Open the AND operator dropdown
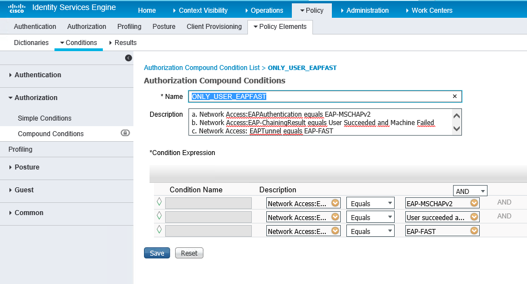The height and width of the screenshot is (284, 527). 470,191
